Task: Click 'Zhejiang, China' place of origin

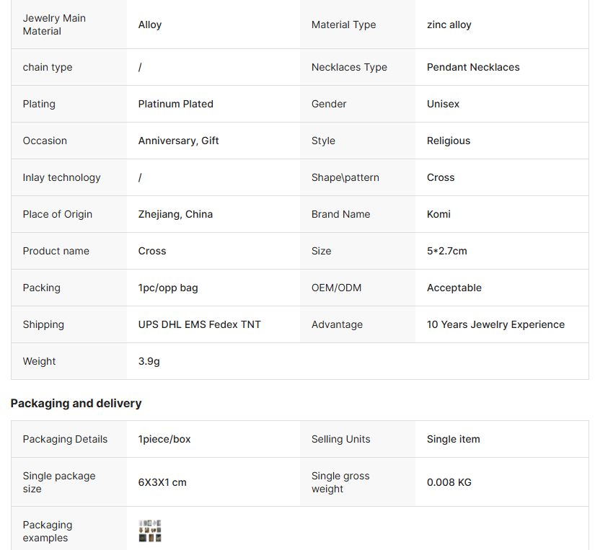Action: [x=175, y=214]
